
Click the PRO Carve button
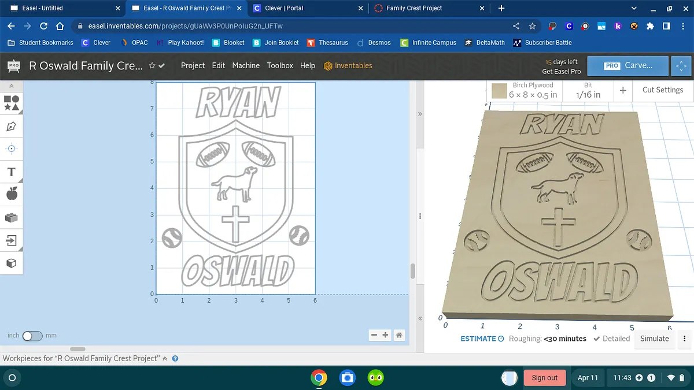point(627,66)
